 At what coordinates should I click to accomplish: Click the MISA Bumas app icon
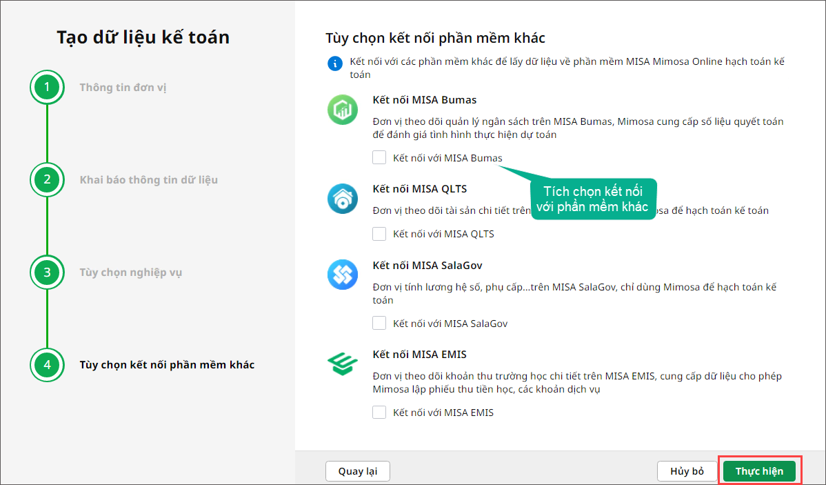tap(343, 110)
